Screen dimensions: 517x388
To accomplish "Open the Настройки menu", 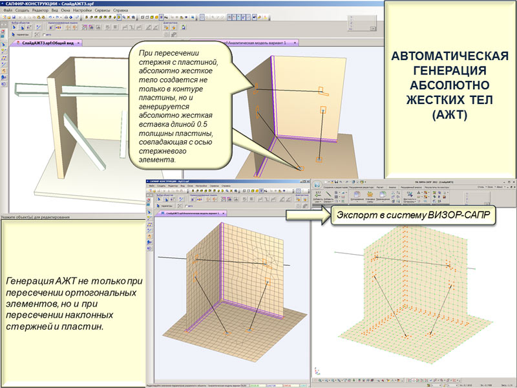I will point(82,11).
